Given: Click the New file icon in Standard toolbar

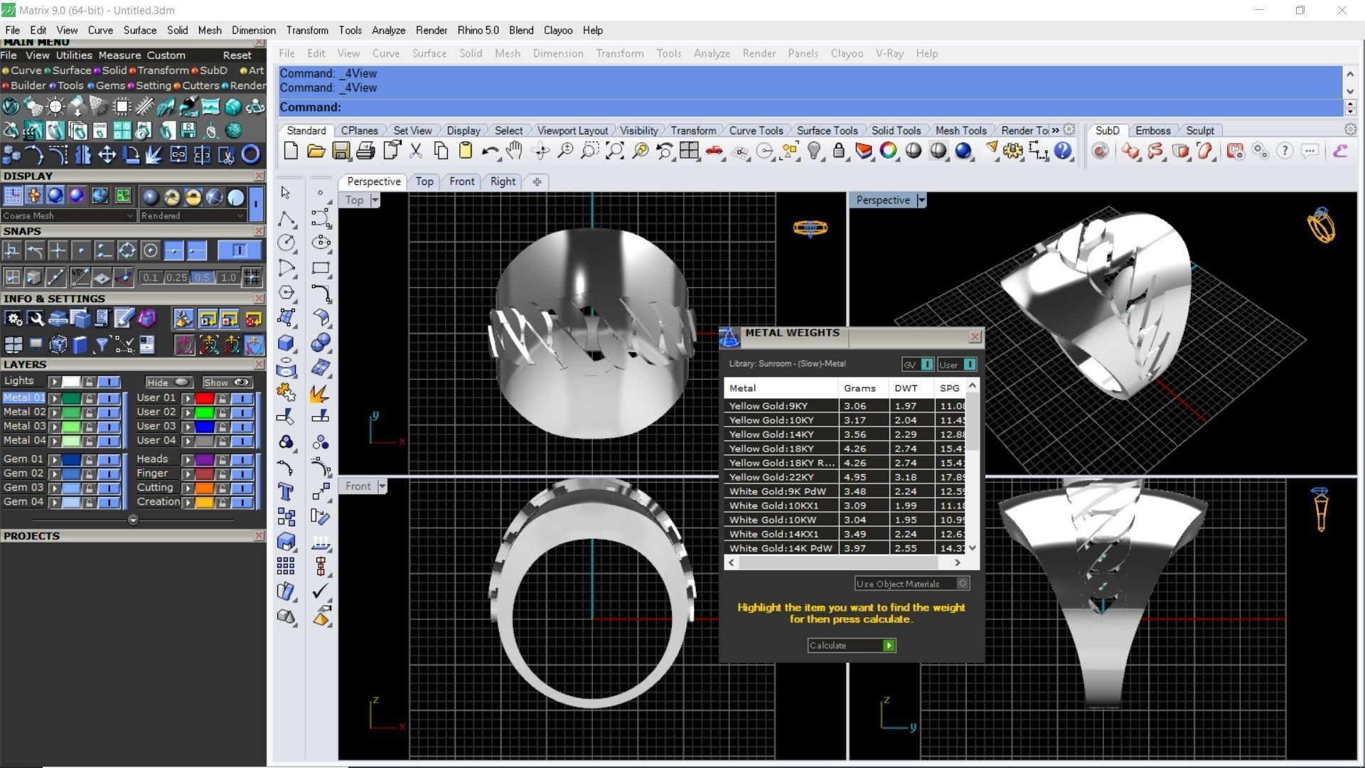Looking at the screenshot, I should [x=291, y=151].
